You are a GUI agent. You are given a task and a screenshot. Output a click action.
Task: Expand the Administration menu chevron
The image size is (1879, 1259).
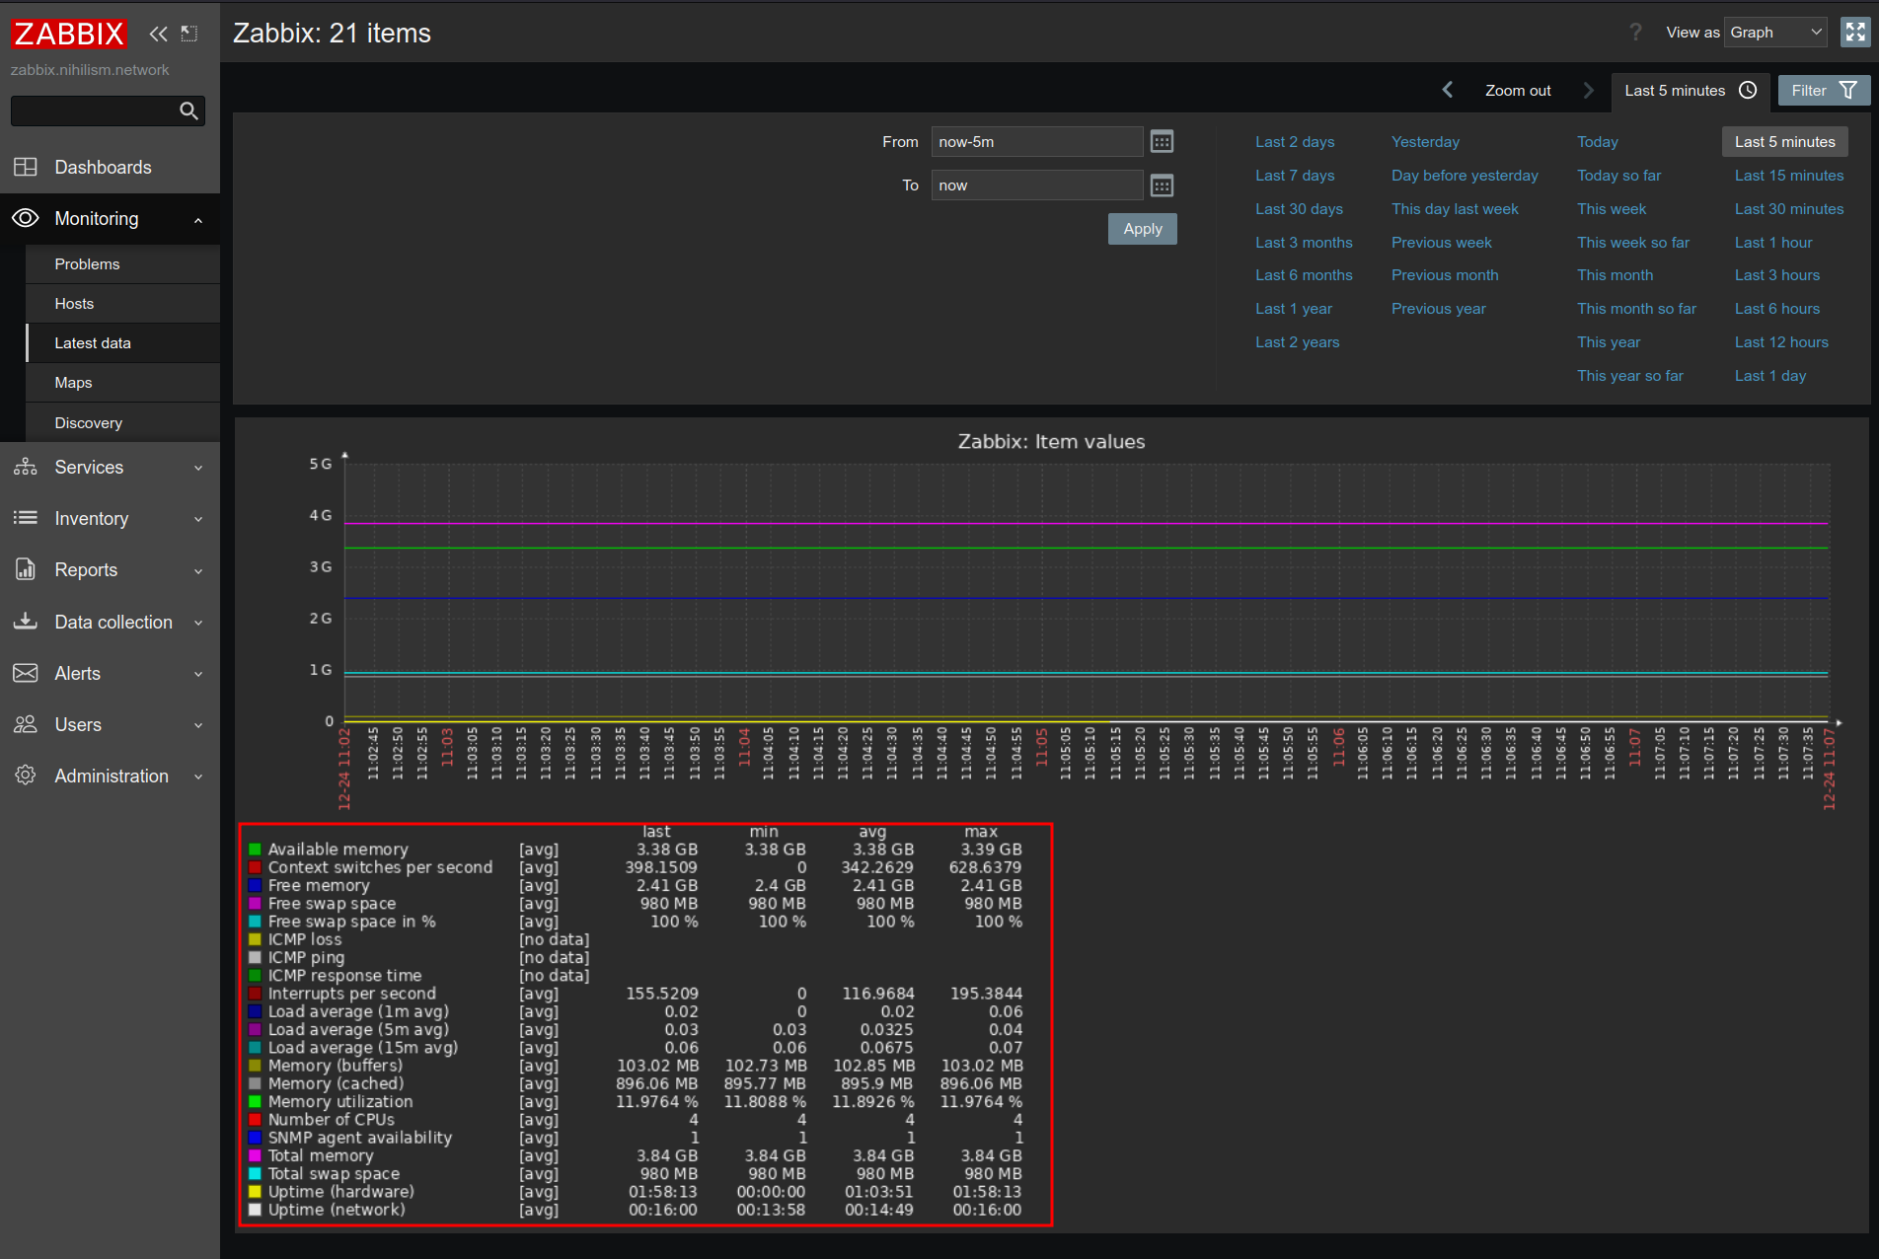tap(198, 777)
